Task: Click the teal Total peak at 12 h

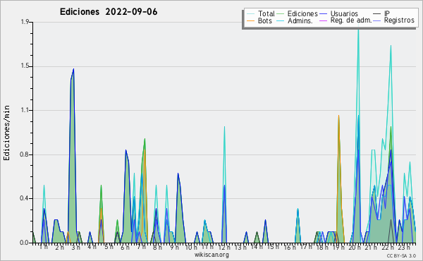Action: pyautogui.click(x=224, y=127)
